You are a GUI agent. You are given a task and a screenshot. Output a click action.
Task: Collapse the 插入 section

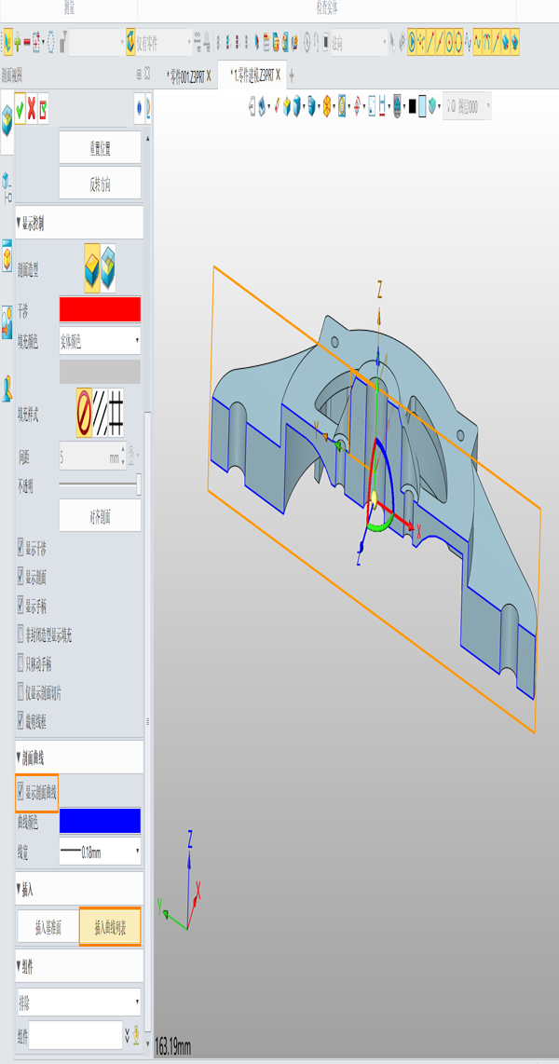click(78, 888)
